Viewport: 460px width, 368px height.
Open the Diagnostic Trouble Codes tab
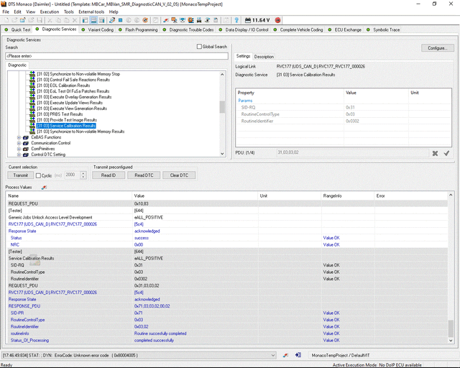(188, 29)
